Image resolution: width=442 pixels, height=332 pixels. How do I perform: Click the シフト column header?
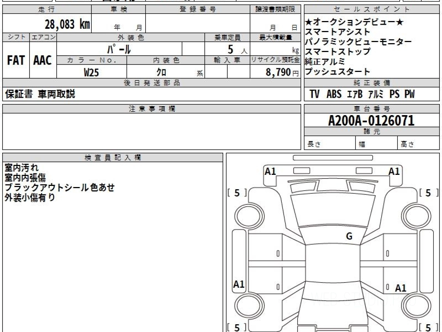[x=16, y=37]
